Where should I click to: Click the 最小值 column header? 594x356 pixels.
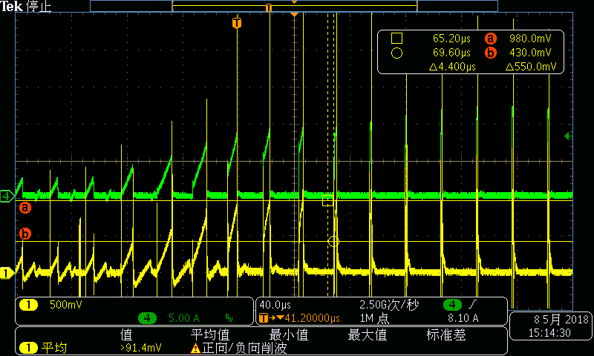(x=288, y=334)
